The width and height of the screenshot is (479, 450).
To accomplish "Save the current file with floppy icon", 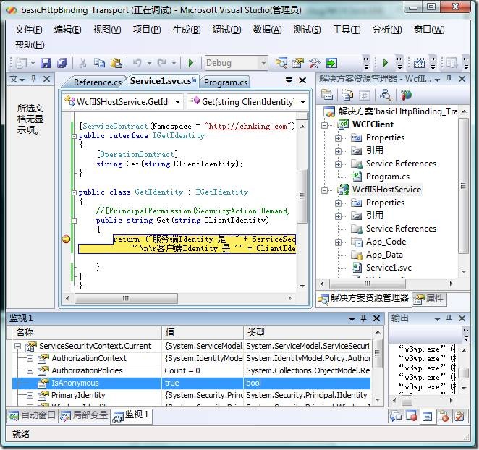I will [x=46, y=63].
